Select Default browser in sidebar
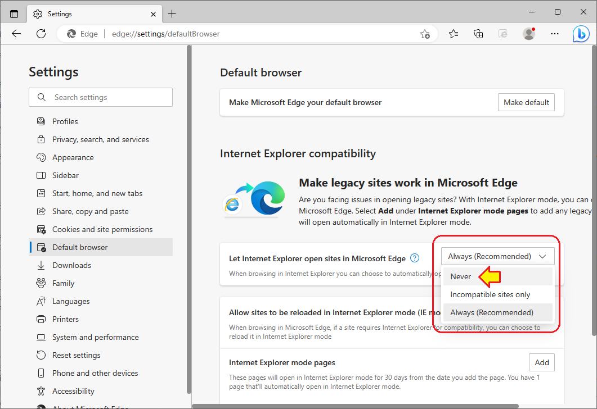This screenshot has height=409, width=597. (101, 247)
